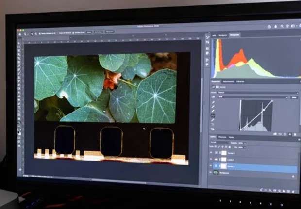The width and height of the screenshot is (301, 209).
Task: Hide the Background layer
Action: [x=210, y=172]
